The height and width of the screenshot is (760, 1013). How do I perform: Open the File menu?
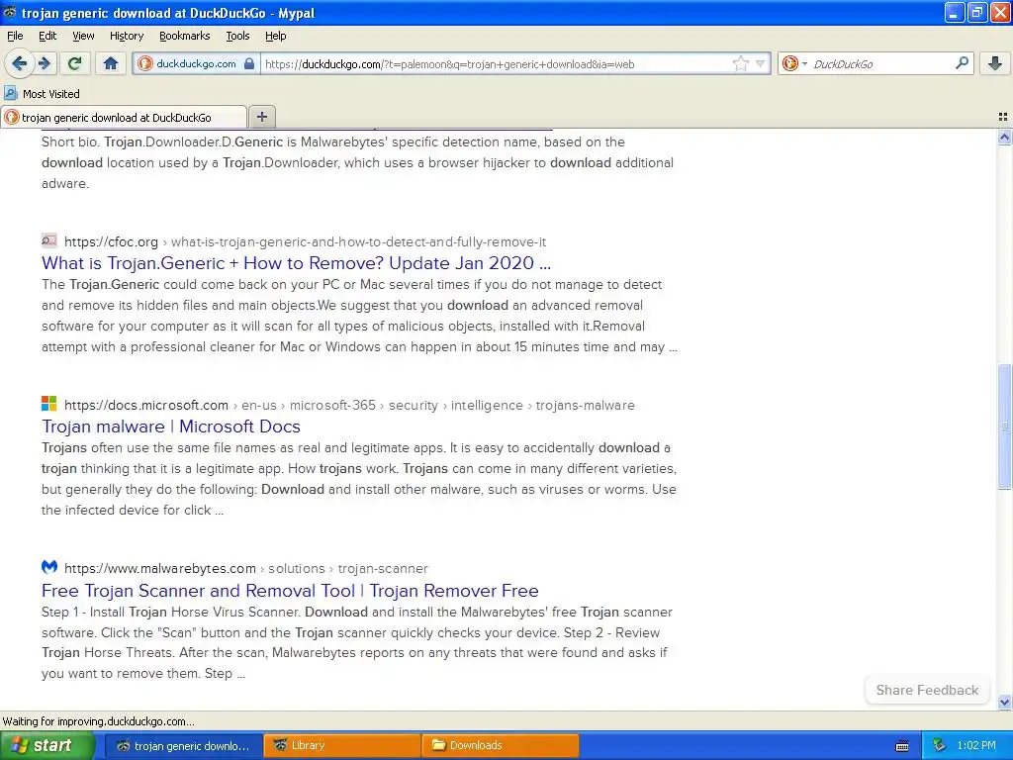[x=15, y=36]
